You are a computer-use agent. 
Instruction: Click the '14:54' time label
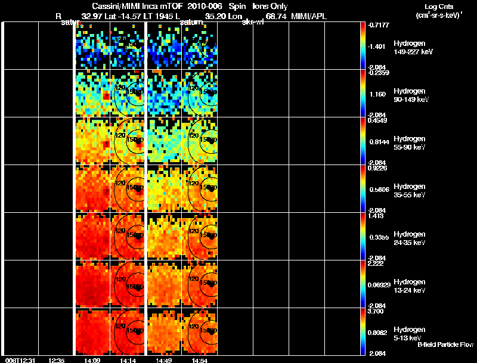tap(200, 360)
